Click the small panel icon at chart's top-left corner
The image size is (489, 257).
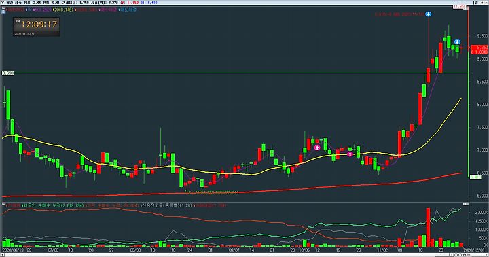tap(3, 7)
